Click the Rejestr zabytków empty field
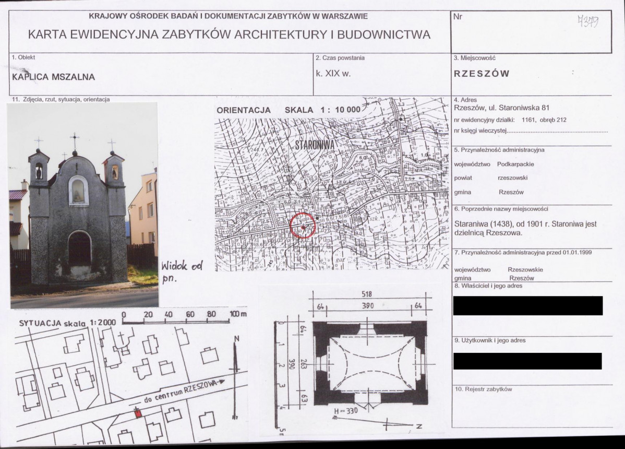This screenshot has height=449, width=625. click(532, 410)
